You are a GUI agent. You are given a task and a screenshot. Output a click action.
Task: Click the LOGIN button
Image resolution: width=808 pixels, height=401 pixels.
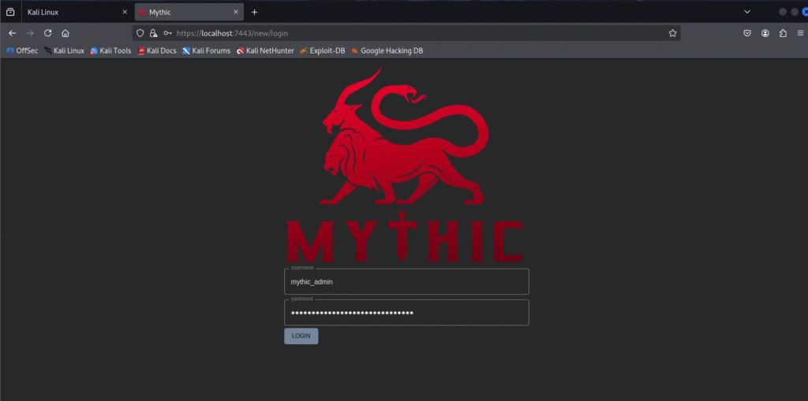point(301,336)
